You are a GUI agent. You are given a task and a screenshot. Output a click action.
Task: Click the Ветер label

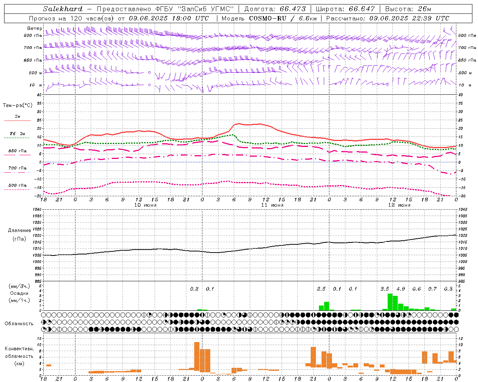[x=34, y=28]
